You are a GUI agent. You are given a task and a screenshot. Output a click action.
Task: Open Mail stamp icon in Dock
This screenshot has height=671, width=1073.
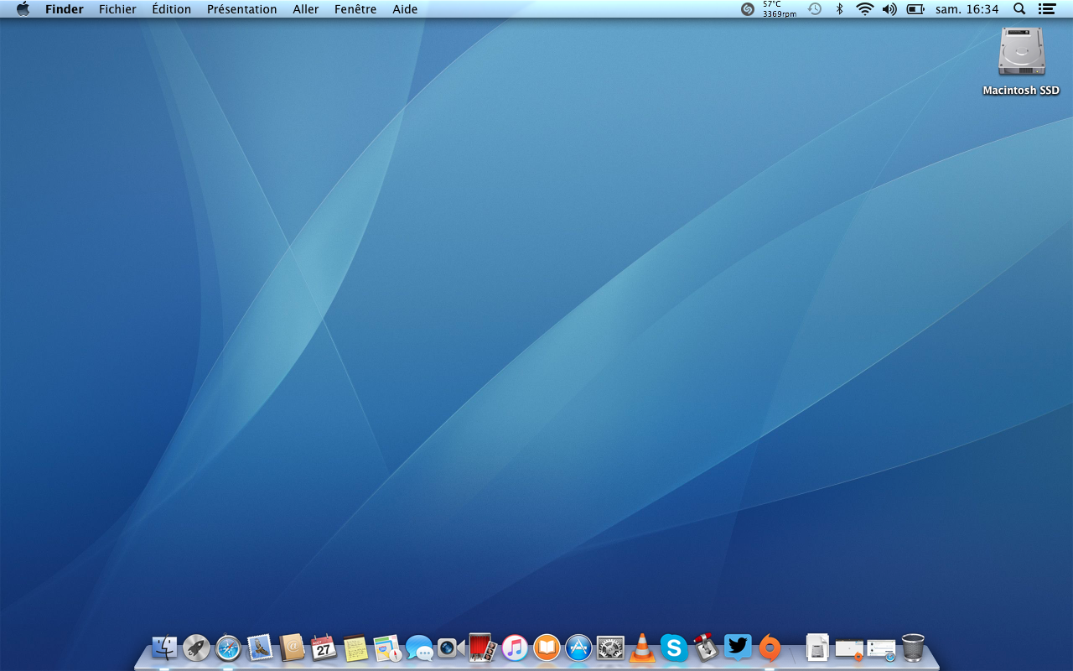click(x=260, y=648)
